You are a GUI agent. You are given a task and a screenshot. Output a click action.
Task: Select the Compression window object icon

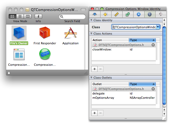click(x=19, y=54)
